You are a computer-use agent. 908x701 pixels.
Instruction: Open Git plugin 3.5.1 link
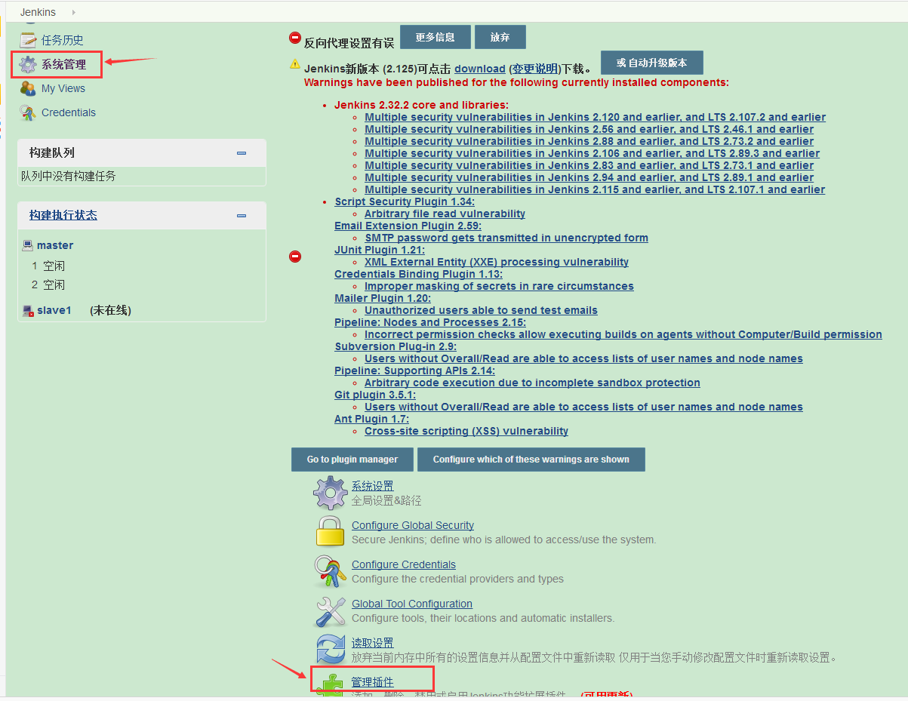[x=375, y=395]
